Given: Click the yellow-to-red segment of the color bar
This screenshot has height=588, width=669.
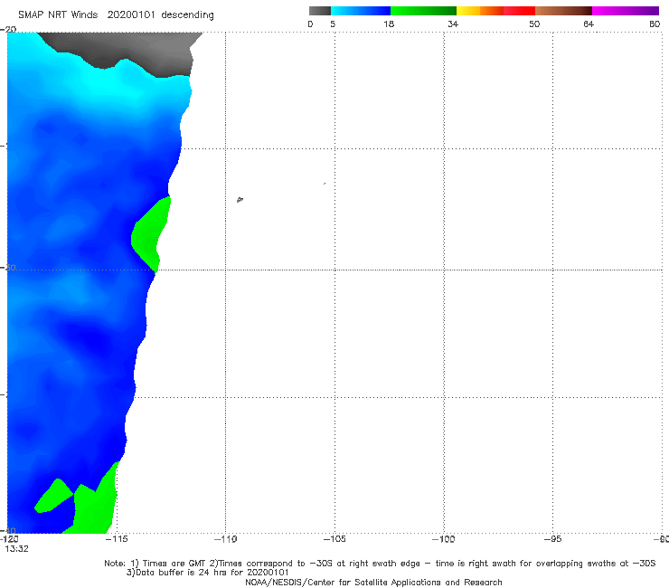Looking at the screenshot, I should pyautogui.click(x=495, y=11).
